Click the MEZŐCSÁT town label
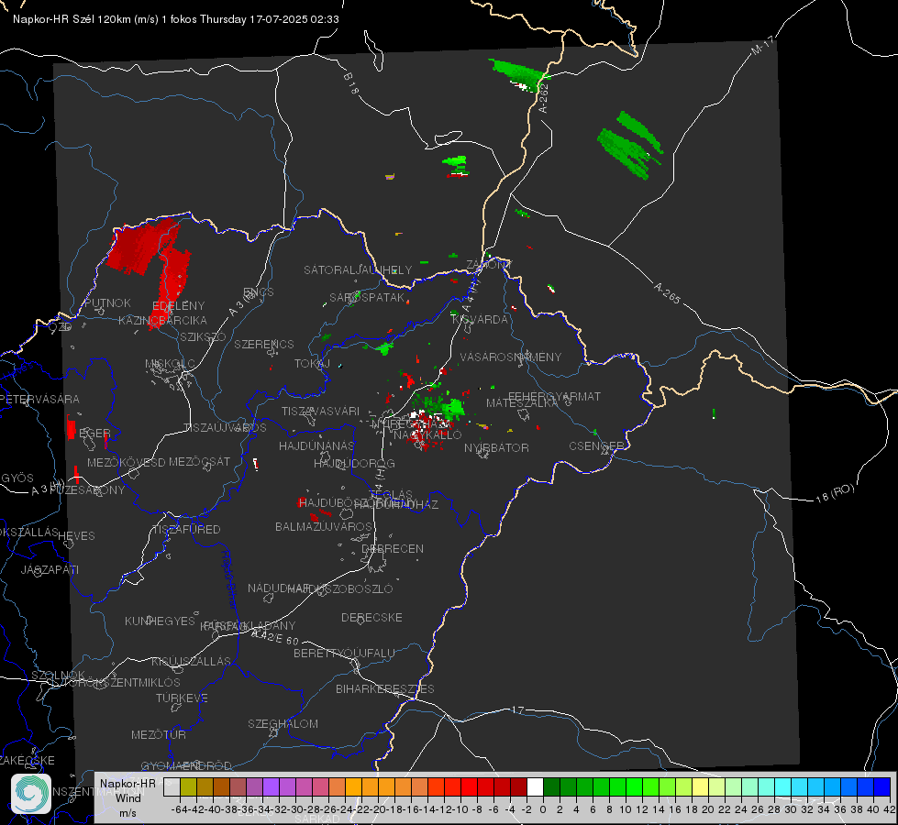Screen dimensions: 898x825 199,461
